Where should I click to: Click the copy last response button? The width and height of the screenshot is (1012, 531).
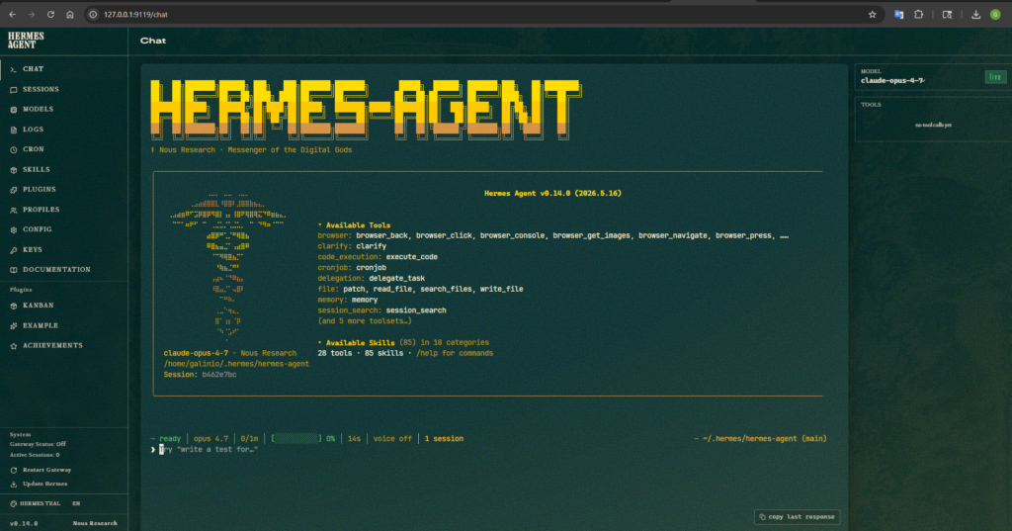click(x=798, y=517)
